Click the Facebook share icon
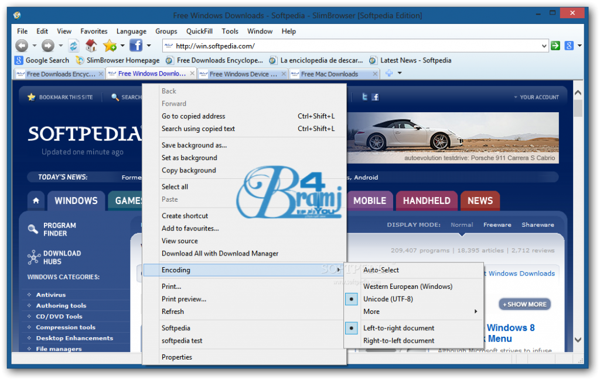Image resolution: width=600 pixels, height=380 pixels. [136, 45]
